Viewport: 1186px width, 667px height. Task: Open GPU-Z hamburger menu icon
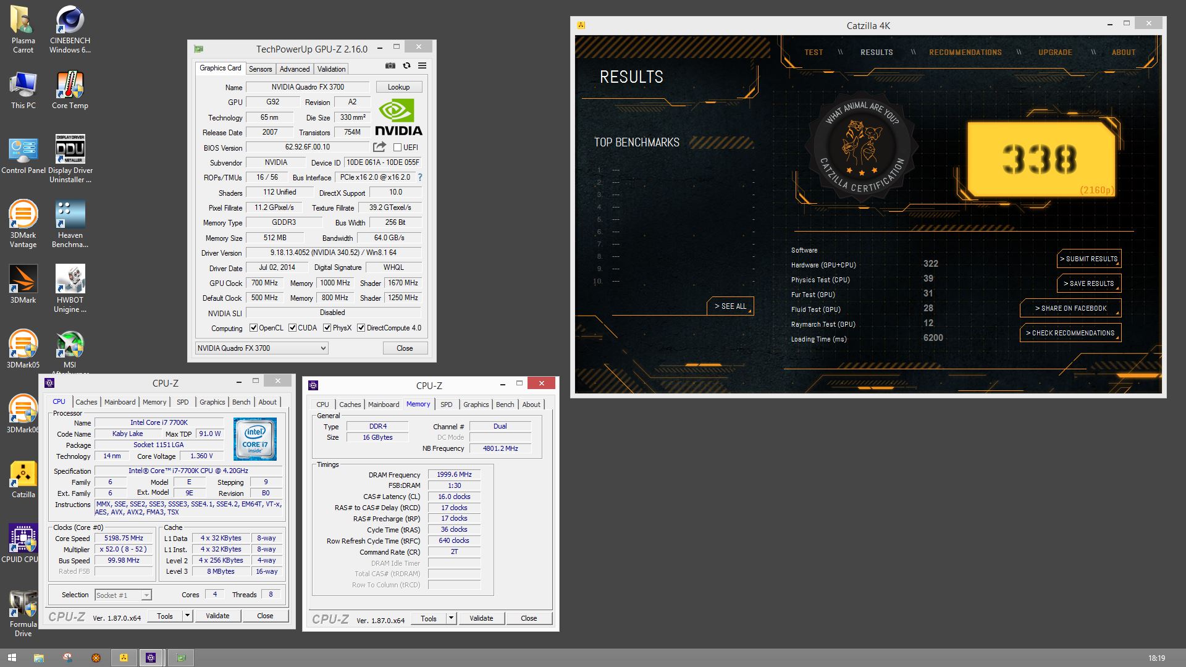tap(422, 65)
